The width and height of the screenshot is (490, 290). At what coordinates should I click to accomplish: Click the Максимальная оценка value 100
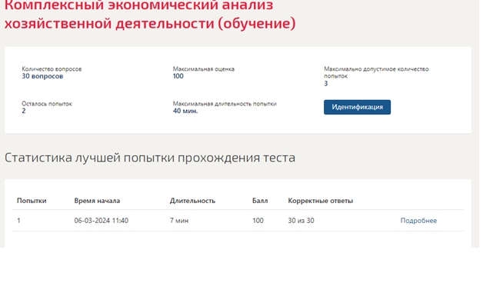178,76
